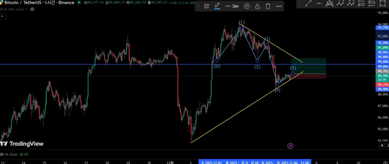Change line color with pencil icon
Viewport: 389px width, 164px height.
coord(217,6)
